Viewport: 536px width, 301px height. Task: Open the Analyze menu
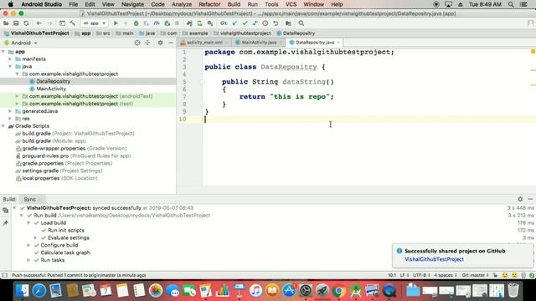pyautogui.click(x=182, y=4)
